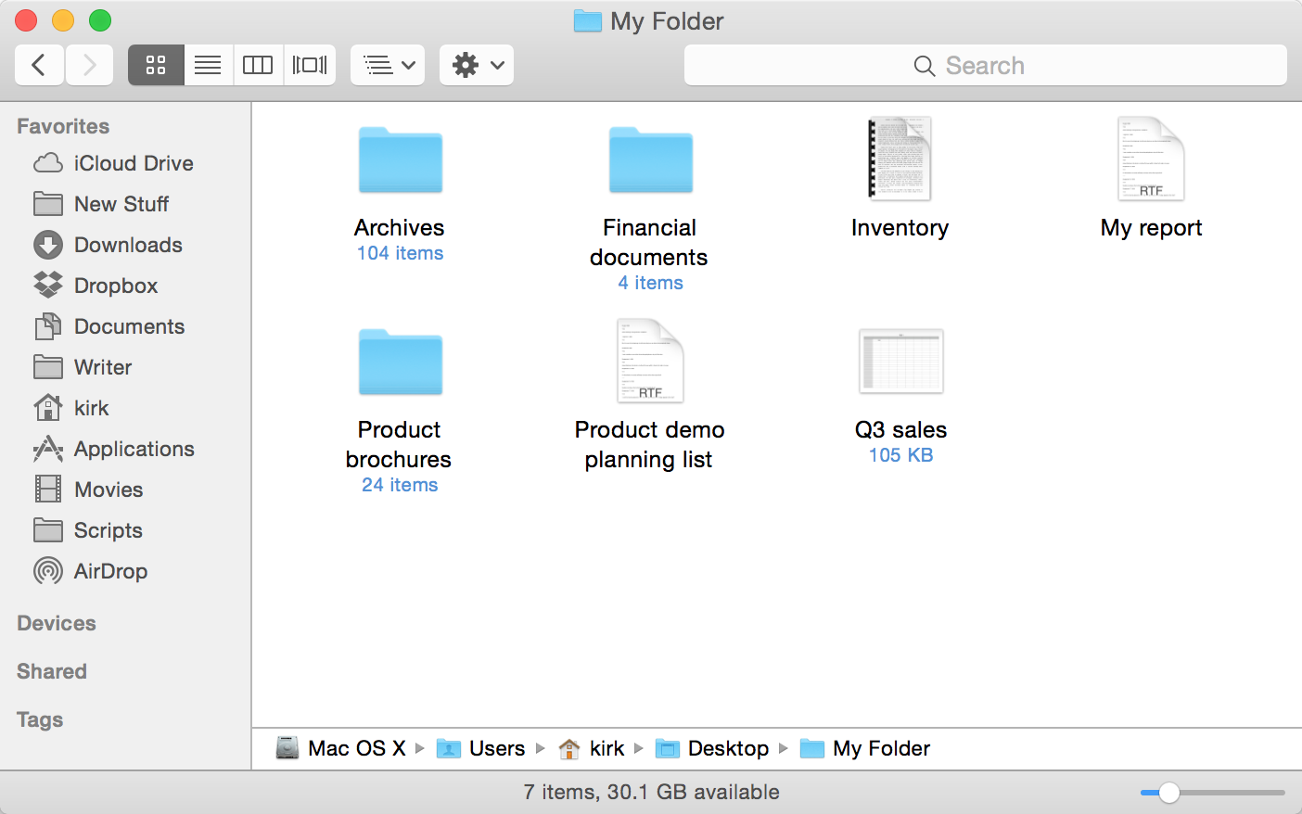The width and height of the screenshot is (1302, 814).
Task: Click the Search field
Action: (985, 66)
